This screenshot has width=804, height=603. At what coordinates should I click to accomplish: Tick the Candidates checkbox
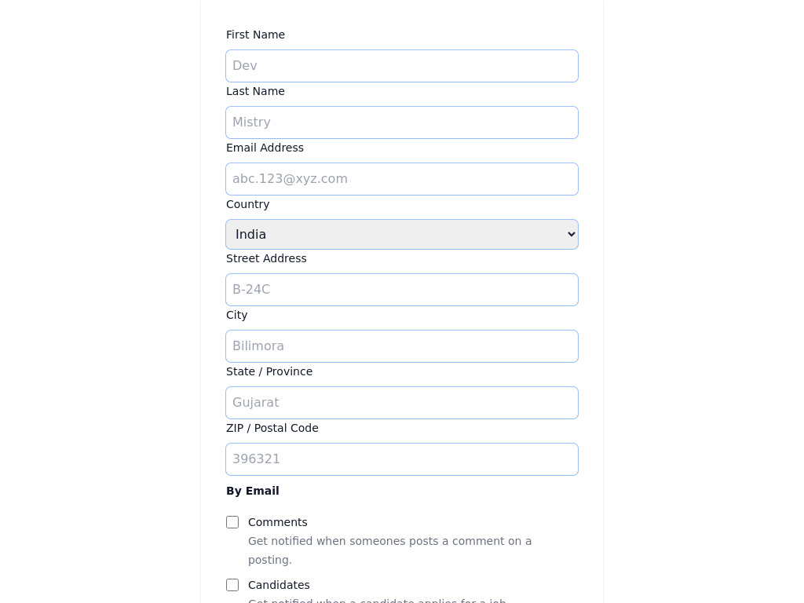click(x=232, y=585)
